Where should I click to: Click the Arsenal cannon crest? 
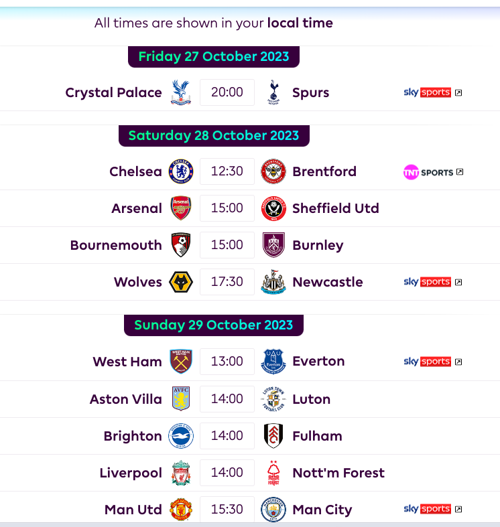[181, 208]
